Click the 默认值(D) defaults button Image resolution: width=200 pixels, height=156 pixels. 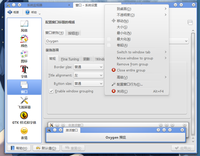tap(46, 148)
